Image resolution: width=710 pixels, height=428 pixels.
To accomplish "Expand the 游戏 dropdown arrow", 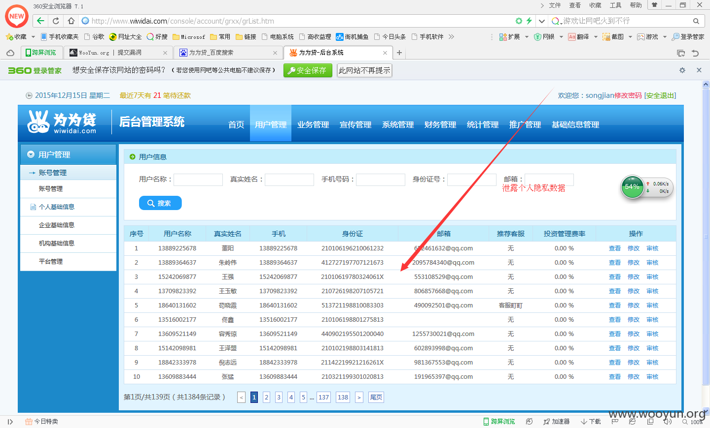I will [x=665, y=37].
